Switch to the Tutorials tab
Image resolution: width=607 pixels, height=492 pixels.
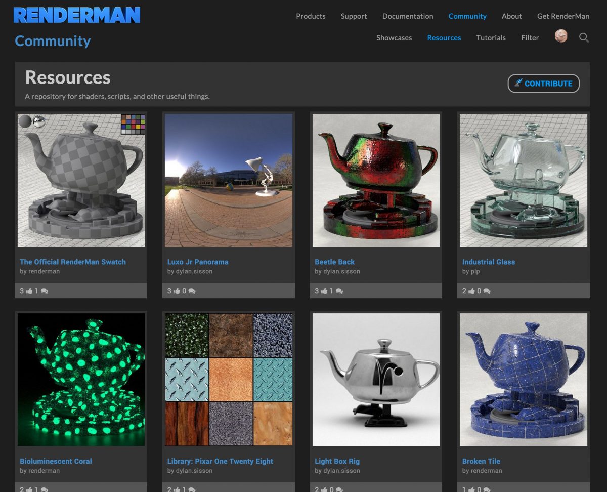pyautogui.click(x=491, y=37)
